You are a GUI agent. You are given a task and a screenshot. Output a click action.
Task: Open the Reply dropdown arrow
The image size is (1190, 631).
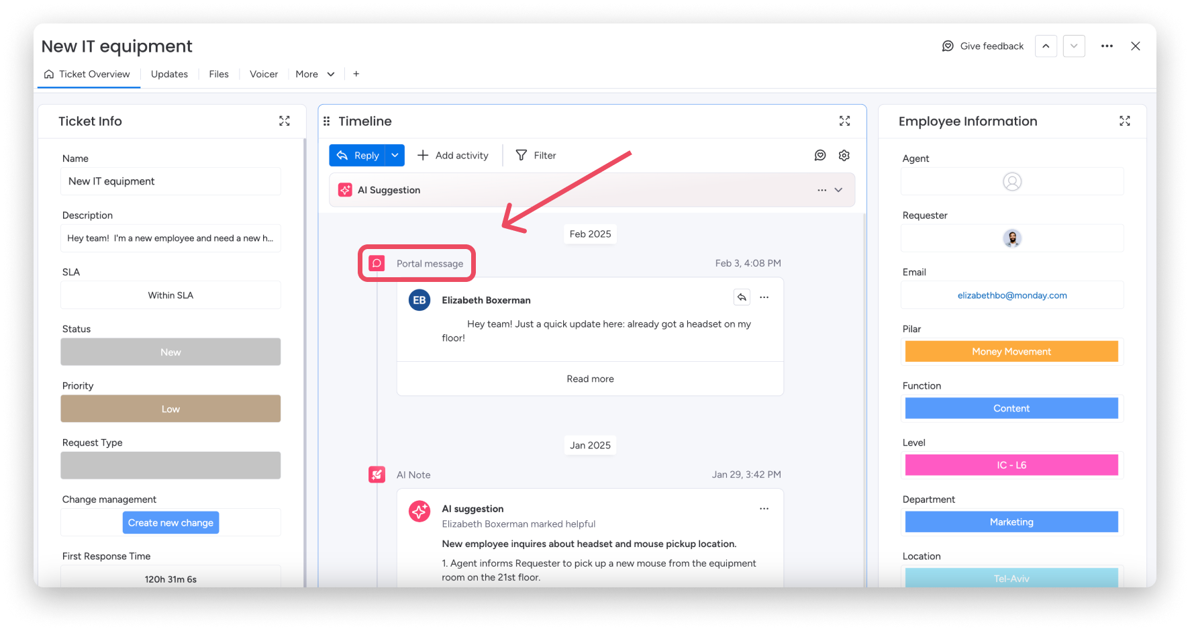pyautogui.click(x=395, y=156)
